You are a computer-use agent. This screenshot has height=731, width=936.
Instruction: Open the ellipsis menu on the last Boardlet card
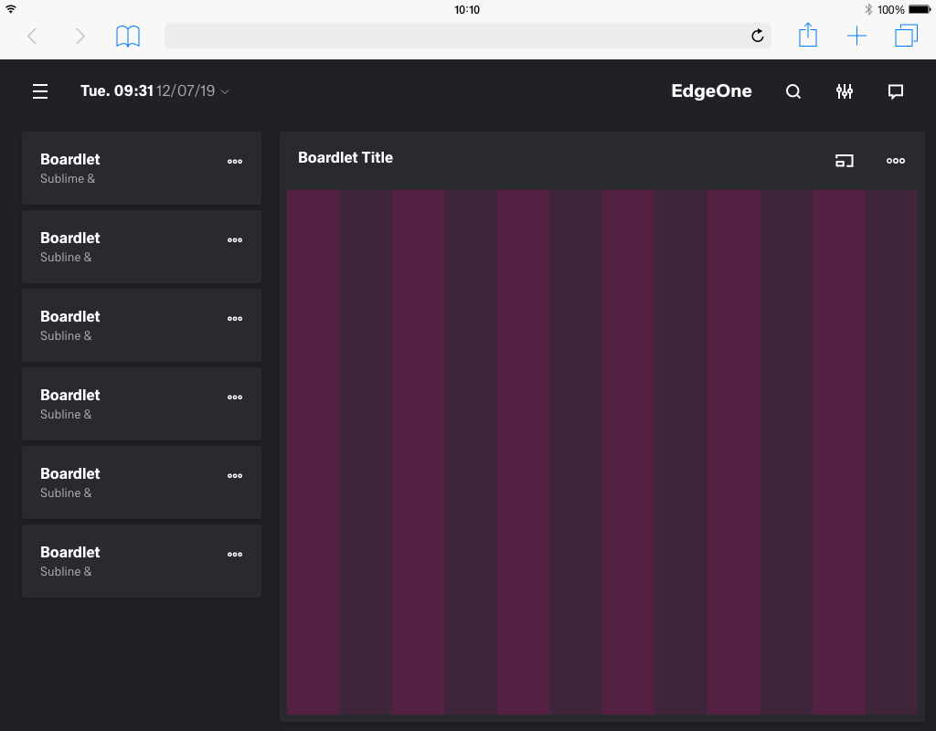(235, 554)
